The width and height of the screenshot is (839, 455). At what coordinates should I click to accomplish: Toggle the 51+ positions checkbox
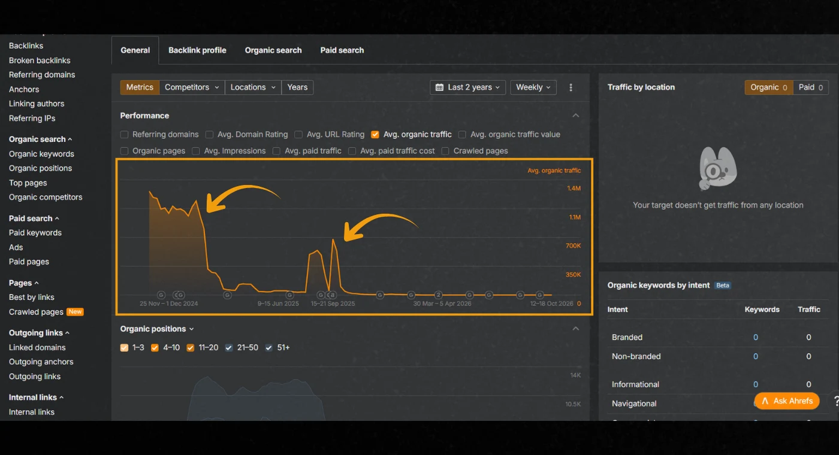(x=269, y=348)
